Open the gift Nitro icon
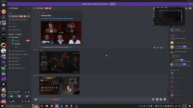 pos(153,99)
